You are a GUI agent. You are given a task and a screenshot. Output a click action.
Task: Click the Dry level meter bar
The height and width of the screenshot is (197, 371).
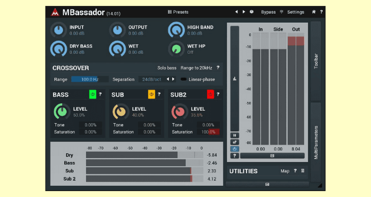tap(144, 155)
